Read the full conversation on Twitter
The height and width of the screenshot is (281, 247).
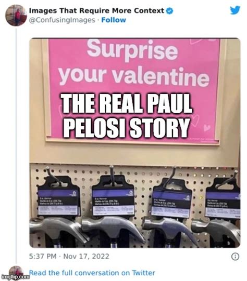(x=92, y=273)
